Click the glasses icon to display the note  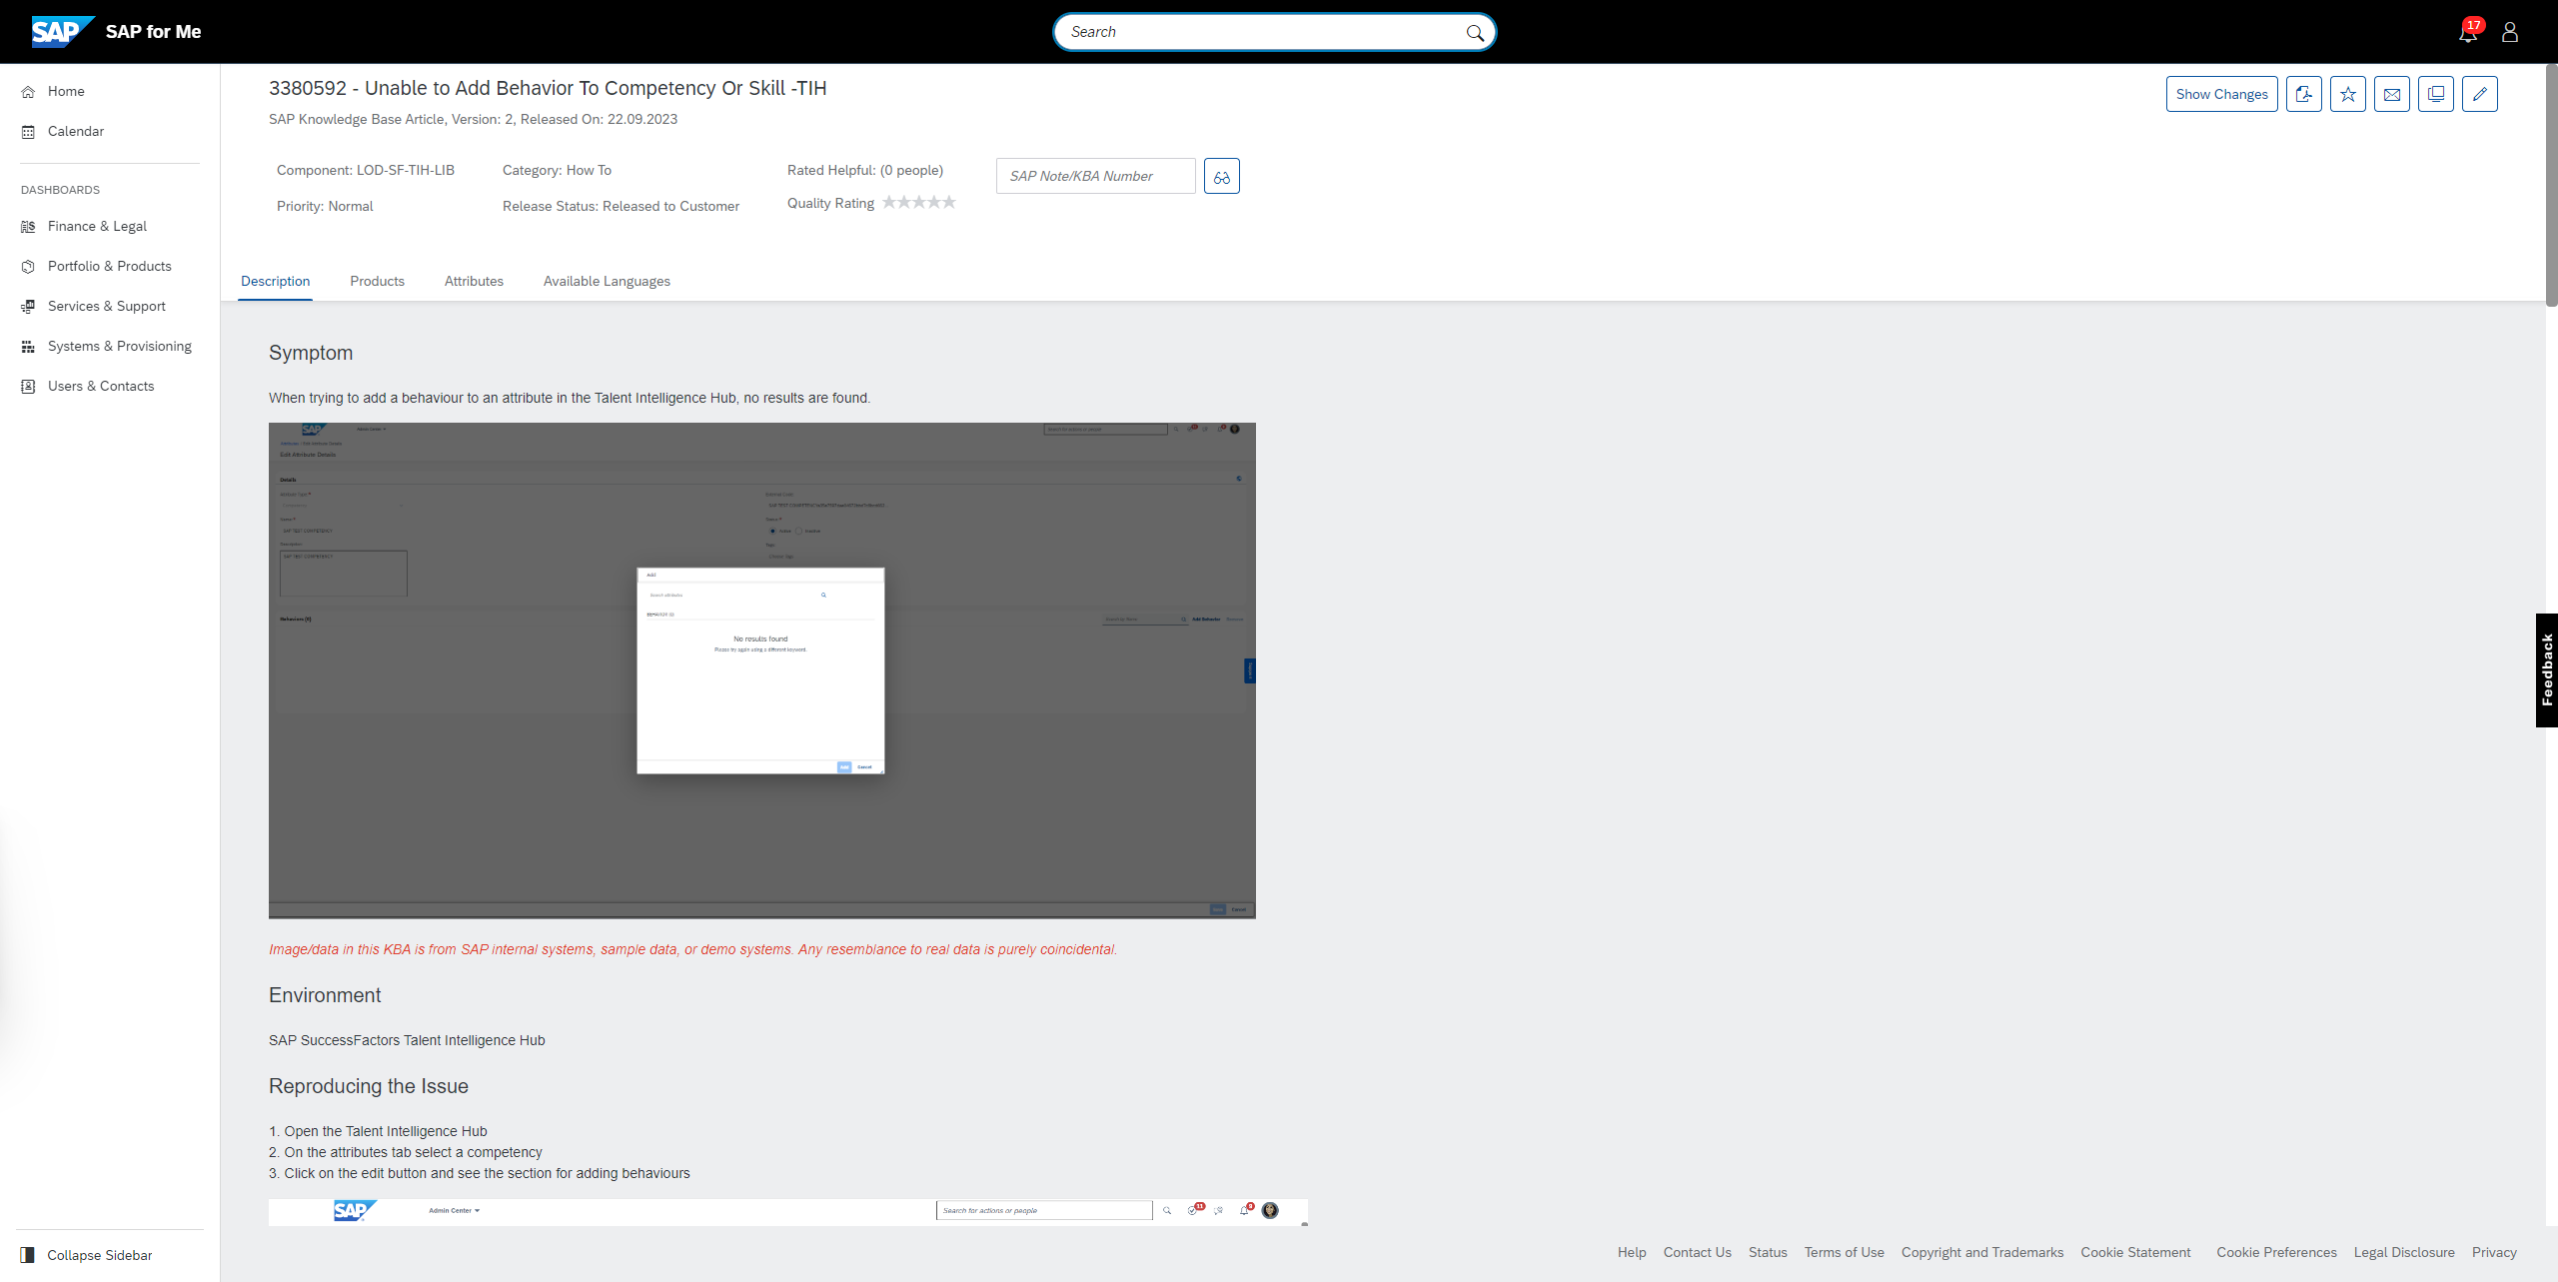click(1222, 176)
